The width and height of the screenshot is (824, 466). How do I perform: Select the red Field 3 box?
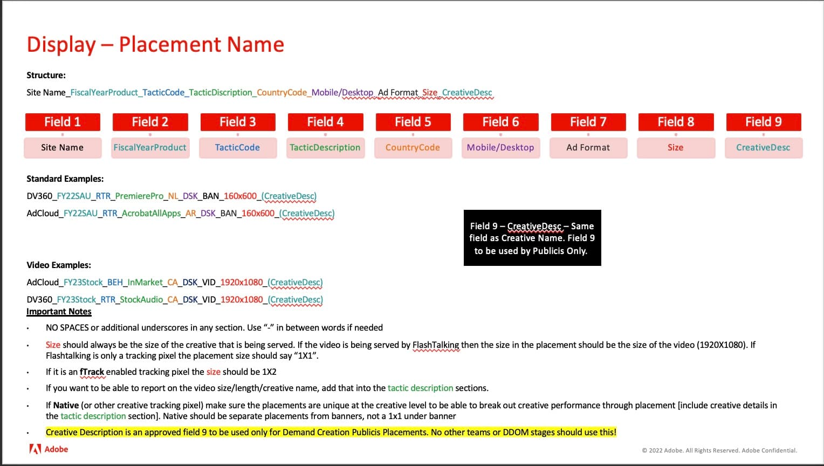pos(238,122)
